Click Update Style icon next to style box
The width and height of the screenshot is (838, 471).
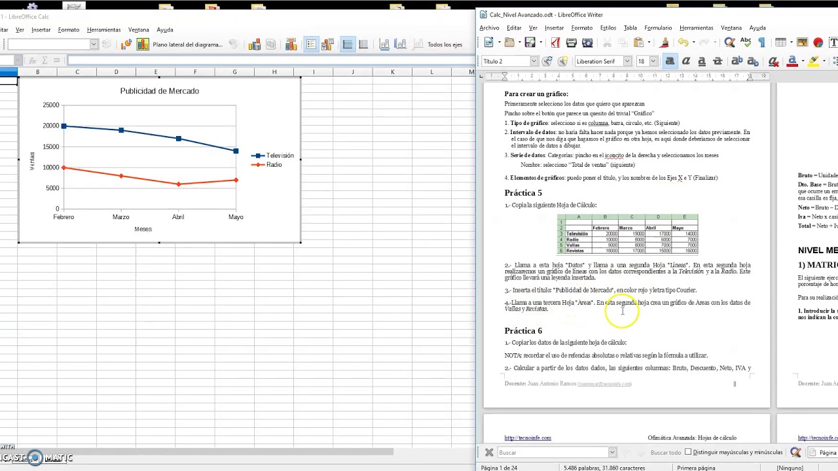pos(547,61)
